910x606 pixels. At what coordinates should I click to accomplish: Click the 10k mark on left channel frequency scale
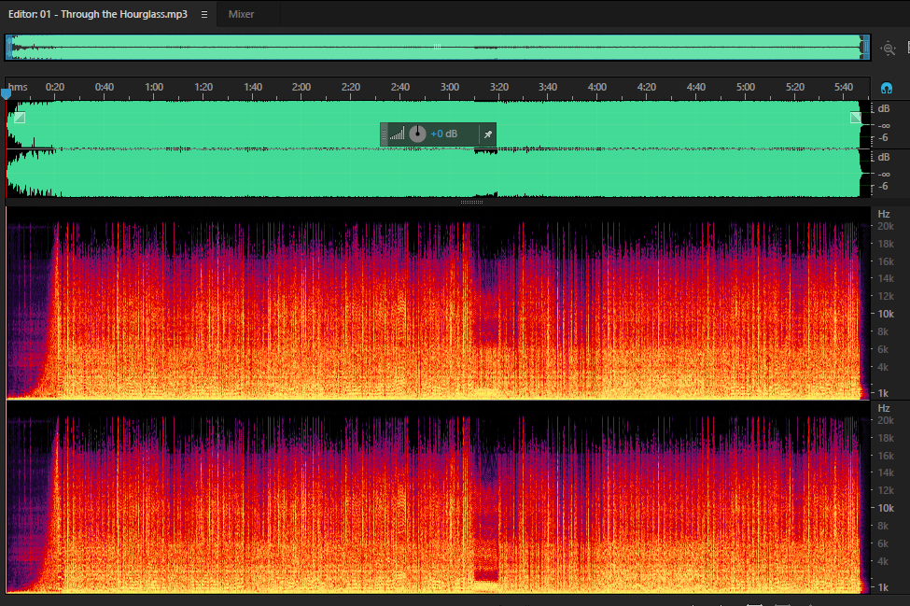pos(885,314)
